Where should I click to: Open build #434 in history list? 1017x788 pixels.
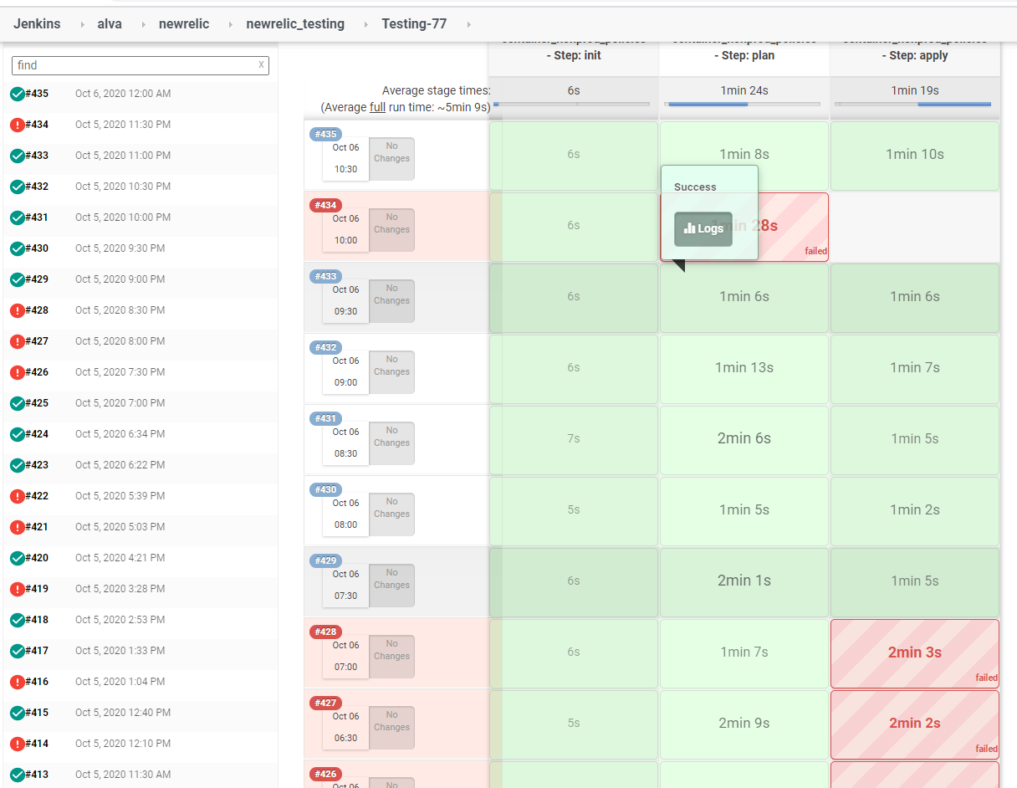[x=37, y=125]
